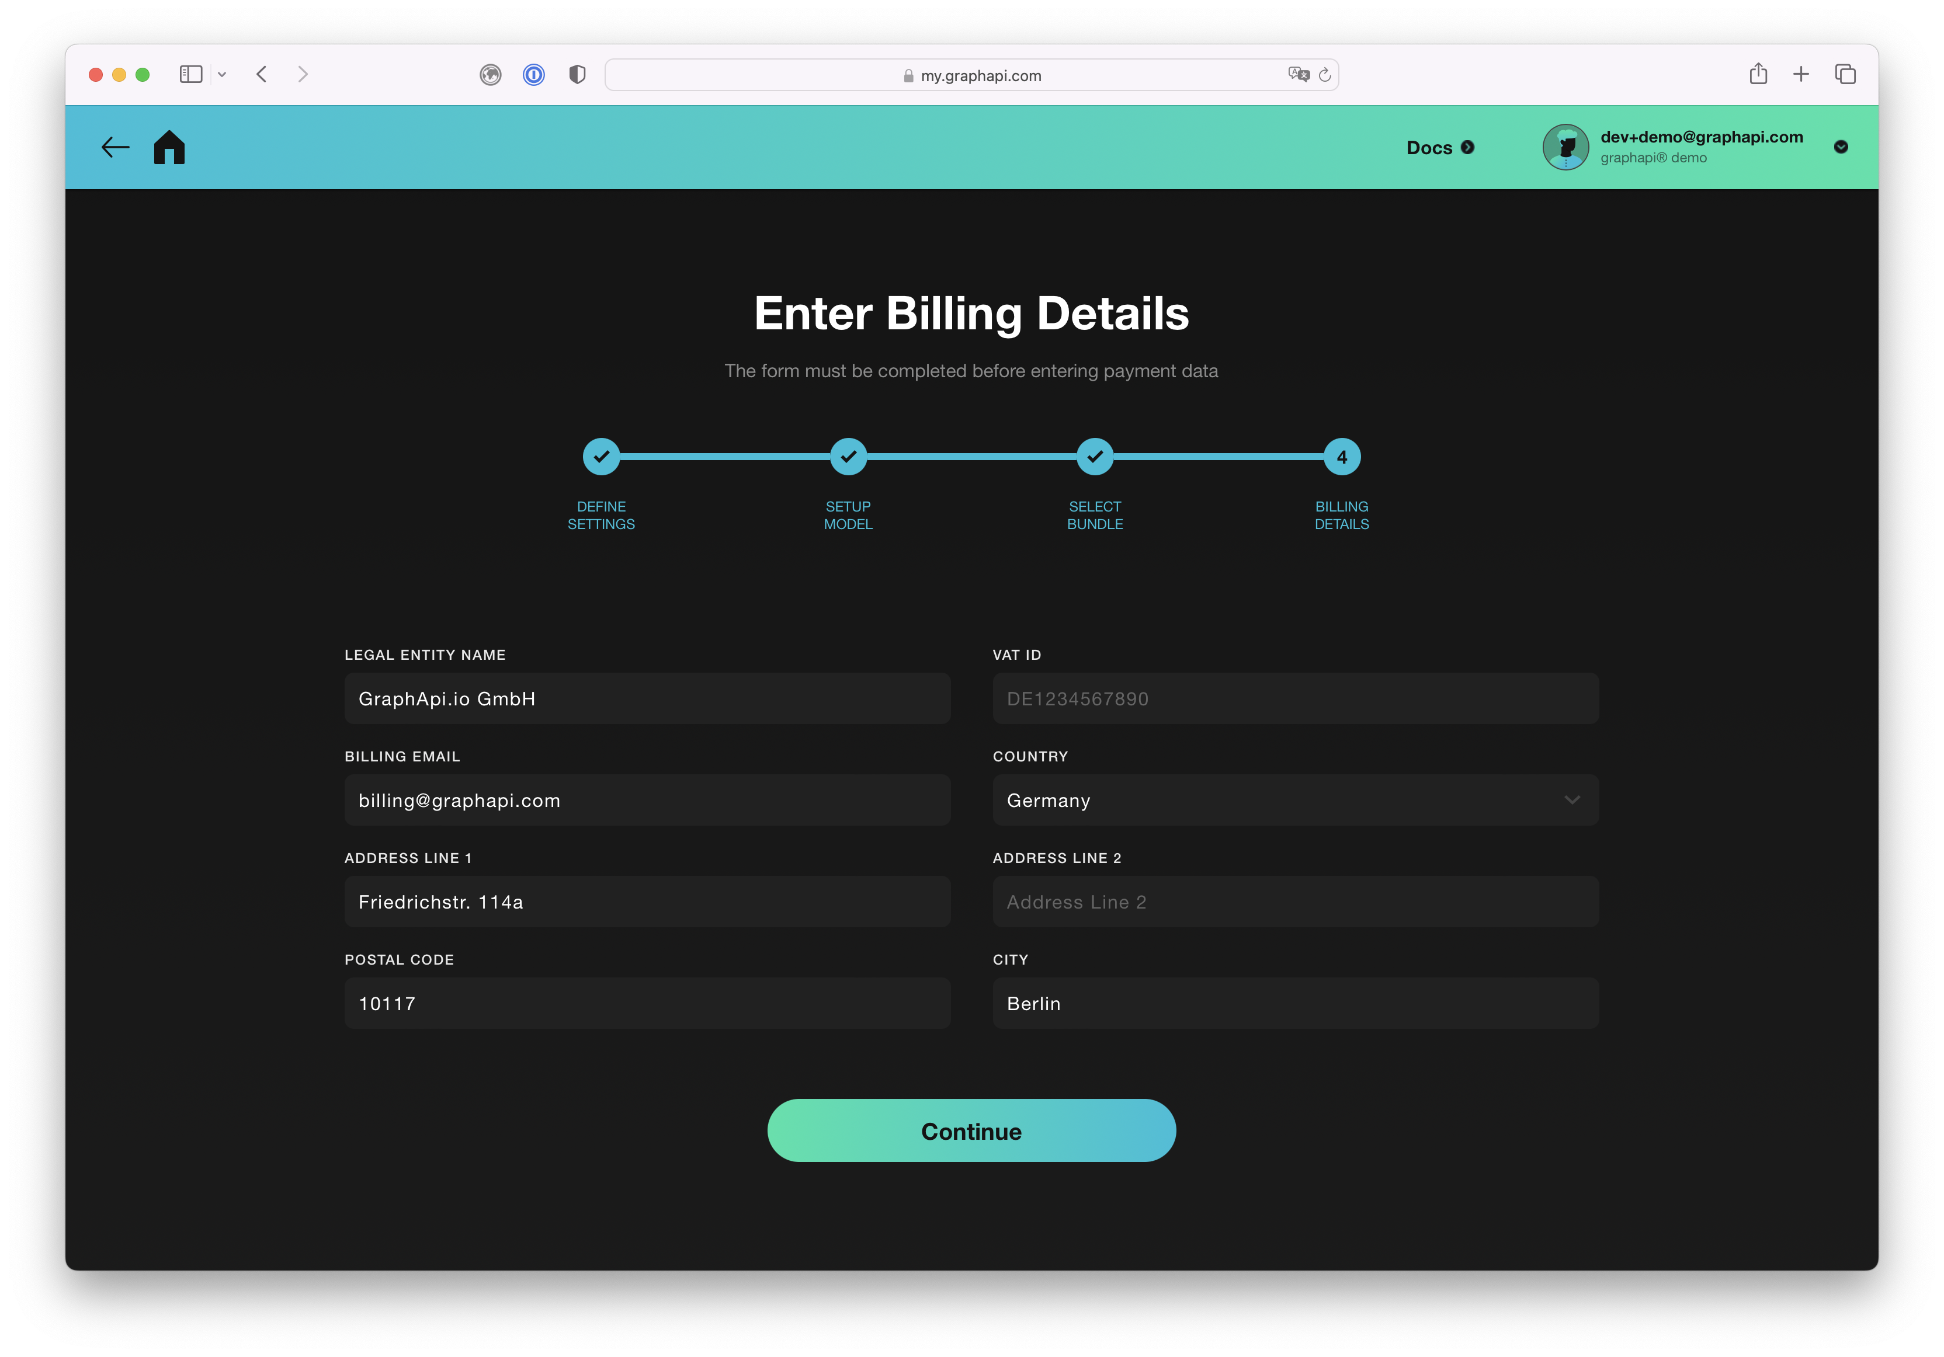Image resolution: width=1944 pixels, height=1357 pixels.
Task: Click the dev+demo@graphapi.com account name
Action: click(x=1701, y=137)
